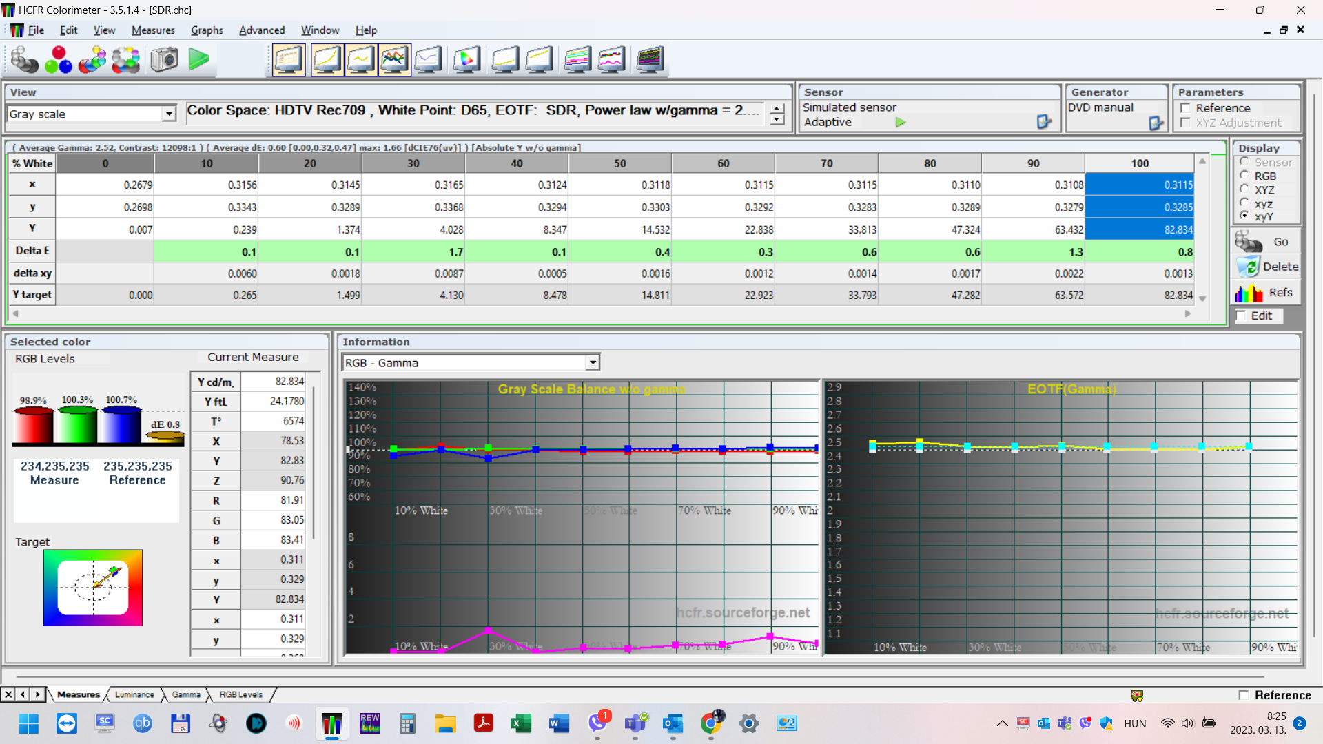Click the color space description stepper up
Screen dimensions: 1323x744
[x=777, y=108]
